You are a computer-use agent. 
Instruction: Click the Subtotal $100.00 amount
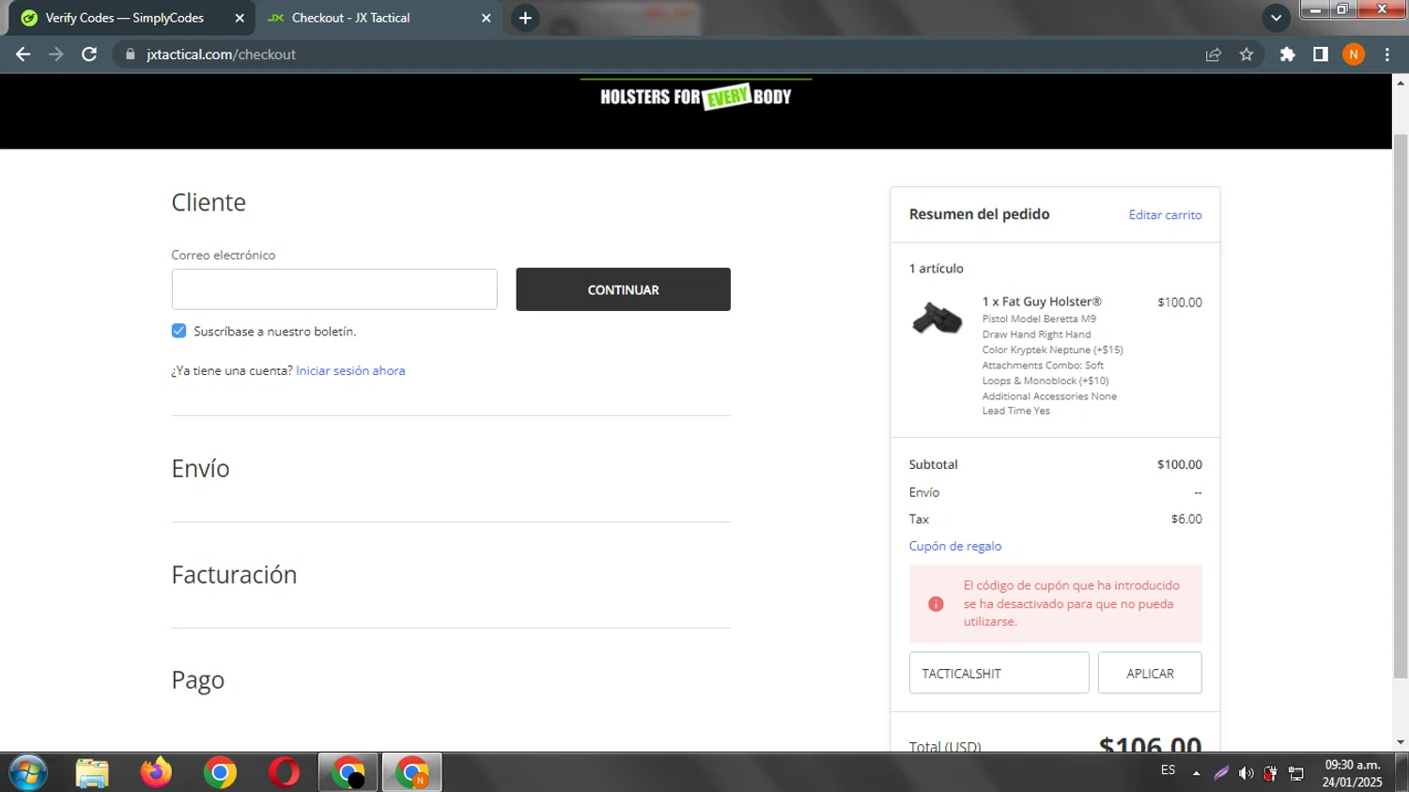tap(1179, 464)
